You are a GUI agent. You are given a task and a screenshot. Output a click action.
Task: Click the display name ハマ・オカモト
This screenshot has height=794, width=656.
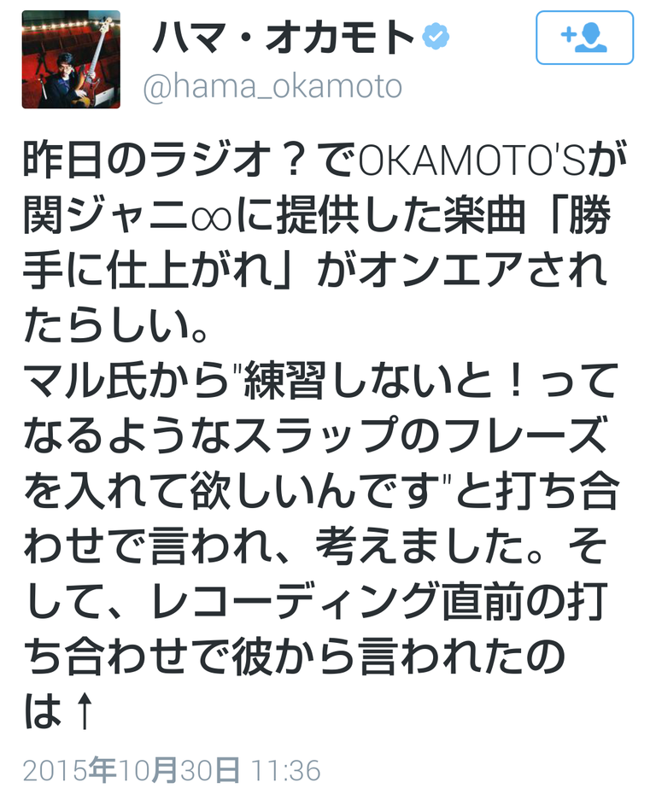(x=284, y=37)
